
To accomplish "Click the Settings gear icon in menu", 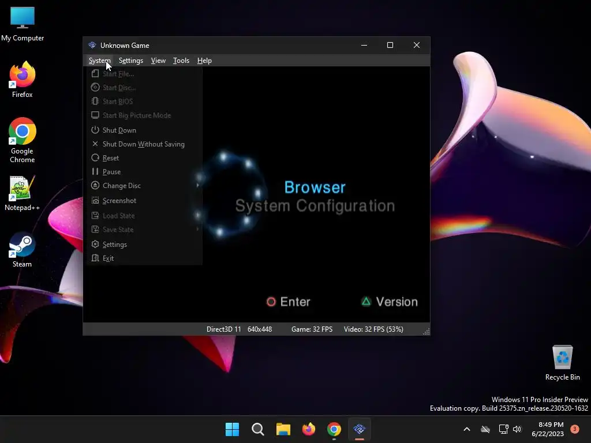I will (x=95, y=244).
